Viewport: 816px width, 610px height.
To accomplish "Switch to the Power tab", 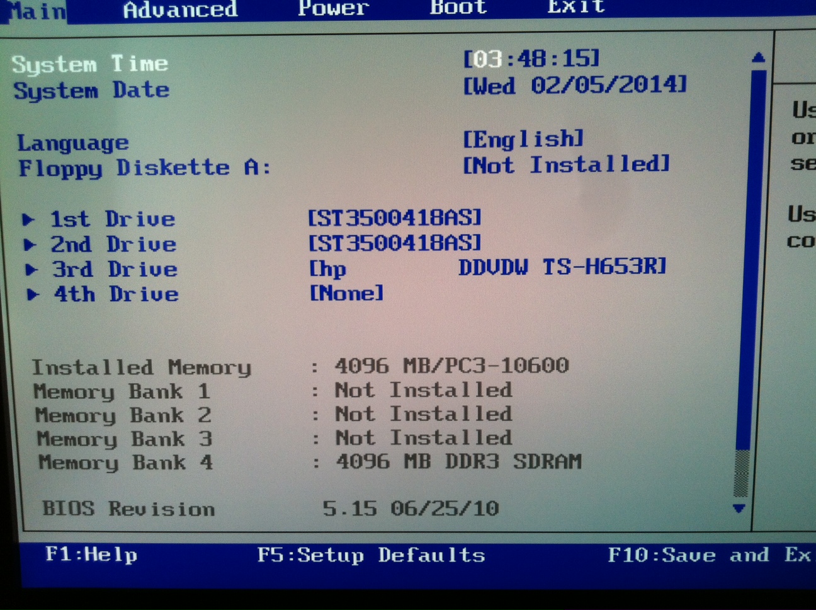I will point(334,9).
